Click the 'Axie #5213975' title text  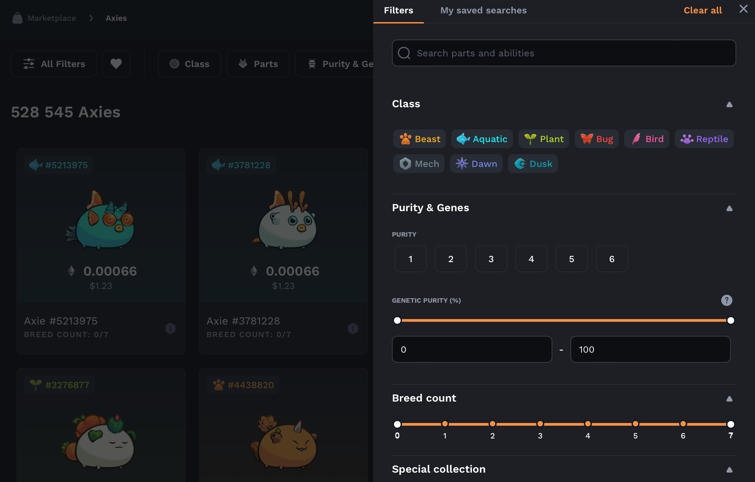(x=61, y=321)
